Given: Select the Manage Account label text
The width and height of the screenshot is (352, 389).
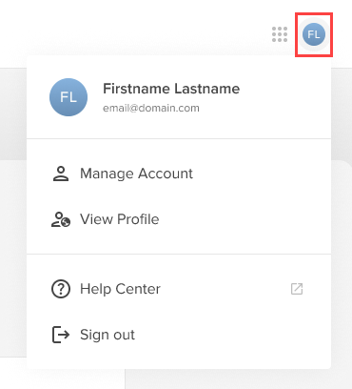Looking at the screenshot, I should [x=136, y=174].
